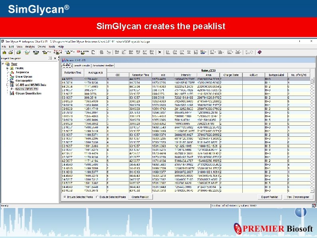
Task: Click the Profile node icon in tree
Action: [x=12, y=68]
